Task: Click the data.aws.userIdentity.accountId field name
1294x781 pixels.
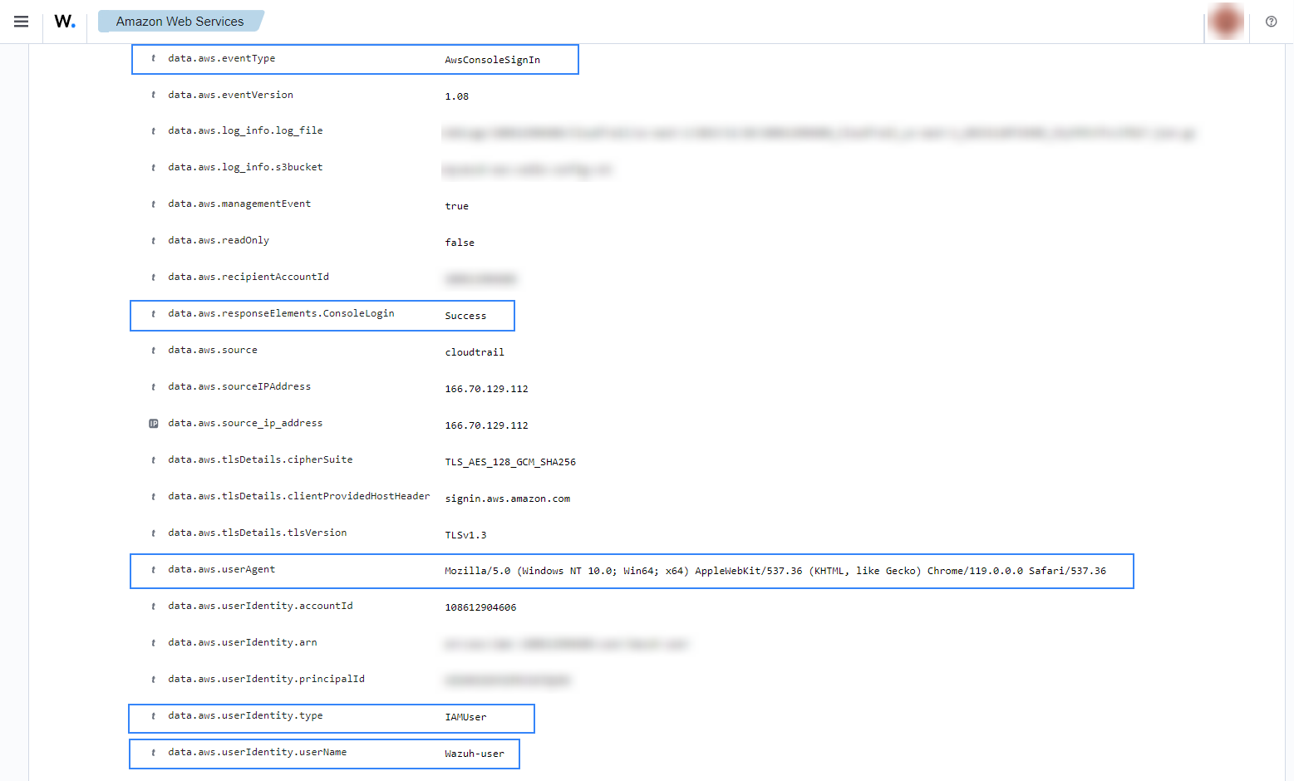Action: pos(260,607)
